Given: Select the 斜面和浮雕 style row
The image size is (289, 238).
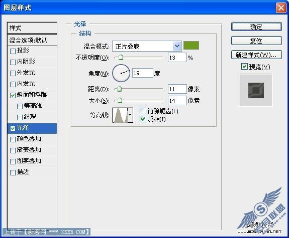Looking at the screenshot, I should pyautogui.click(x=32, y=95).
